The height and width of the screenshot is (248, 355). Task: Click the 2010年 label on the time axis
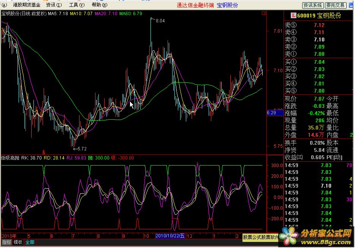9,236
